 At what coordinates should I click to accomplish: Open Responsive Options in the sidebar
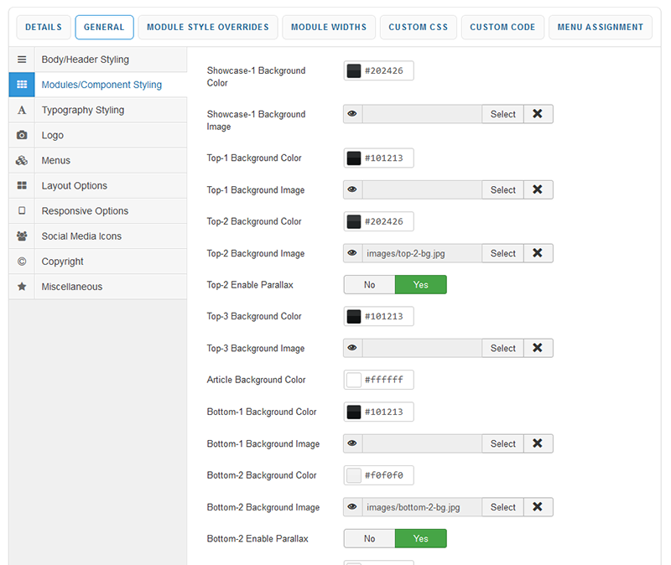[85, 211]
